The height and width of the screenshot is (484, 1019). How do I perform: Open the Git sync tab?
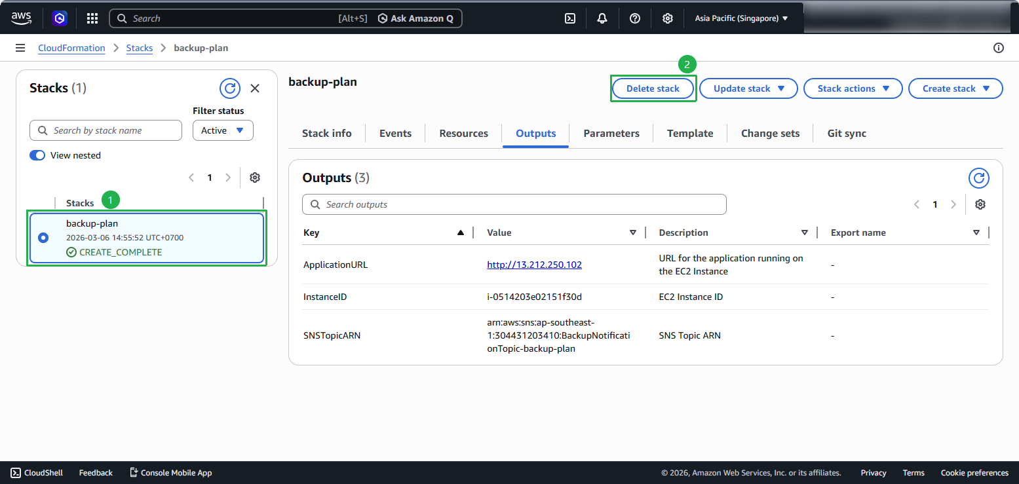click(847, 134)
